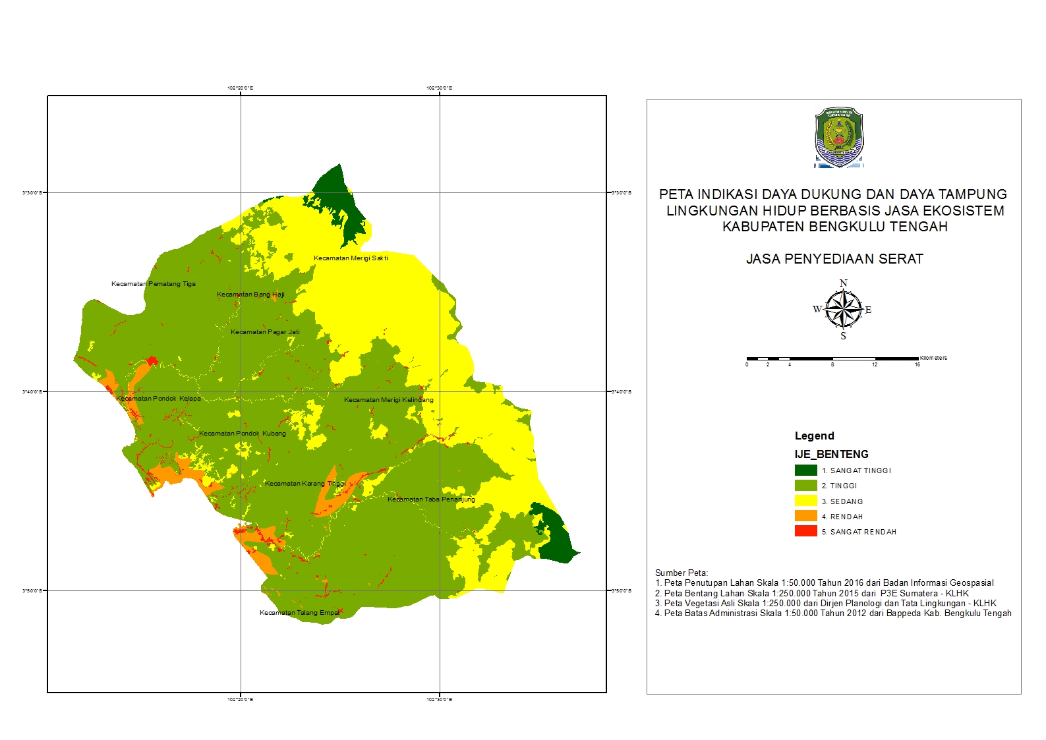Click the Kecamatan Pondok Kelapa label
The width and height of the screenshot is (1046, 740).
click(158, 399)
